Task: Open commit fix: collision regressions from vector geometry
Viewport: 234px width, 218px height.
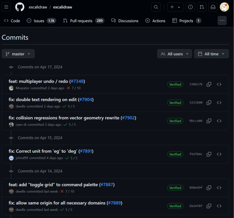Action: click(65, 118)
